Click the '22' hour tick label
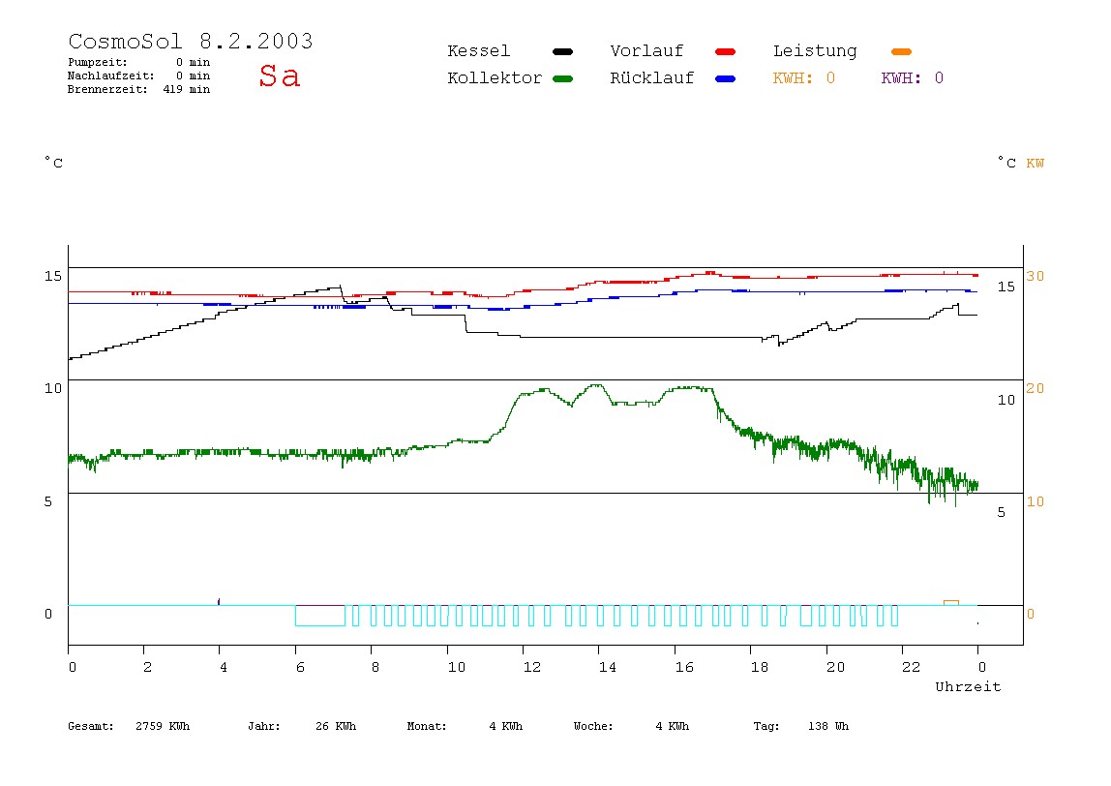 coord(912,667)
